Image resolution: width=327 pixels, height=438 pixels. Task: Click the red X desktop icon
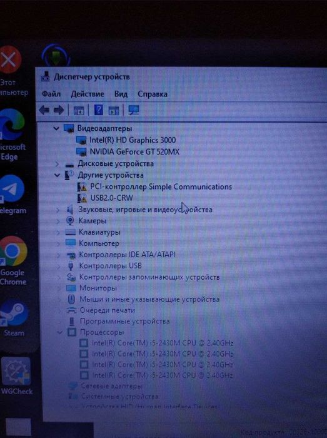click(x=10, y=59)
